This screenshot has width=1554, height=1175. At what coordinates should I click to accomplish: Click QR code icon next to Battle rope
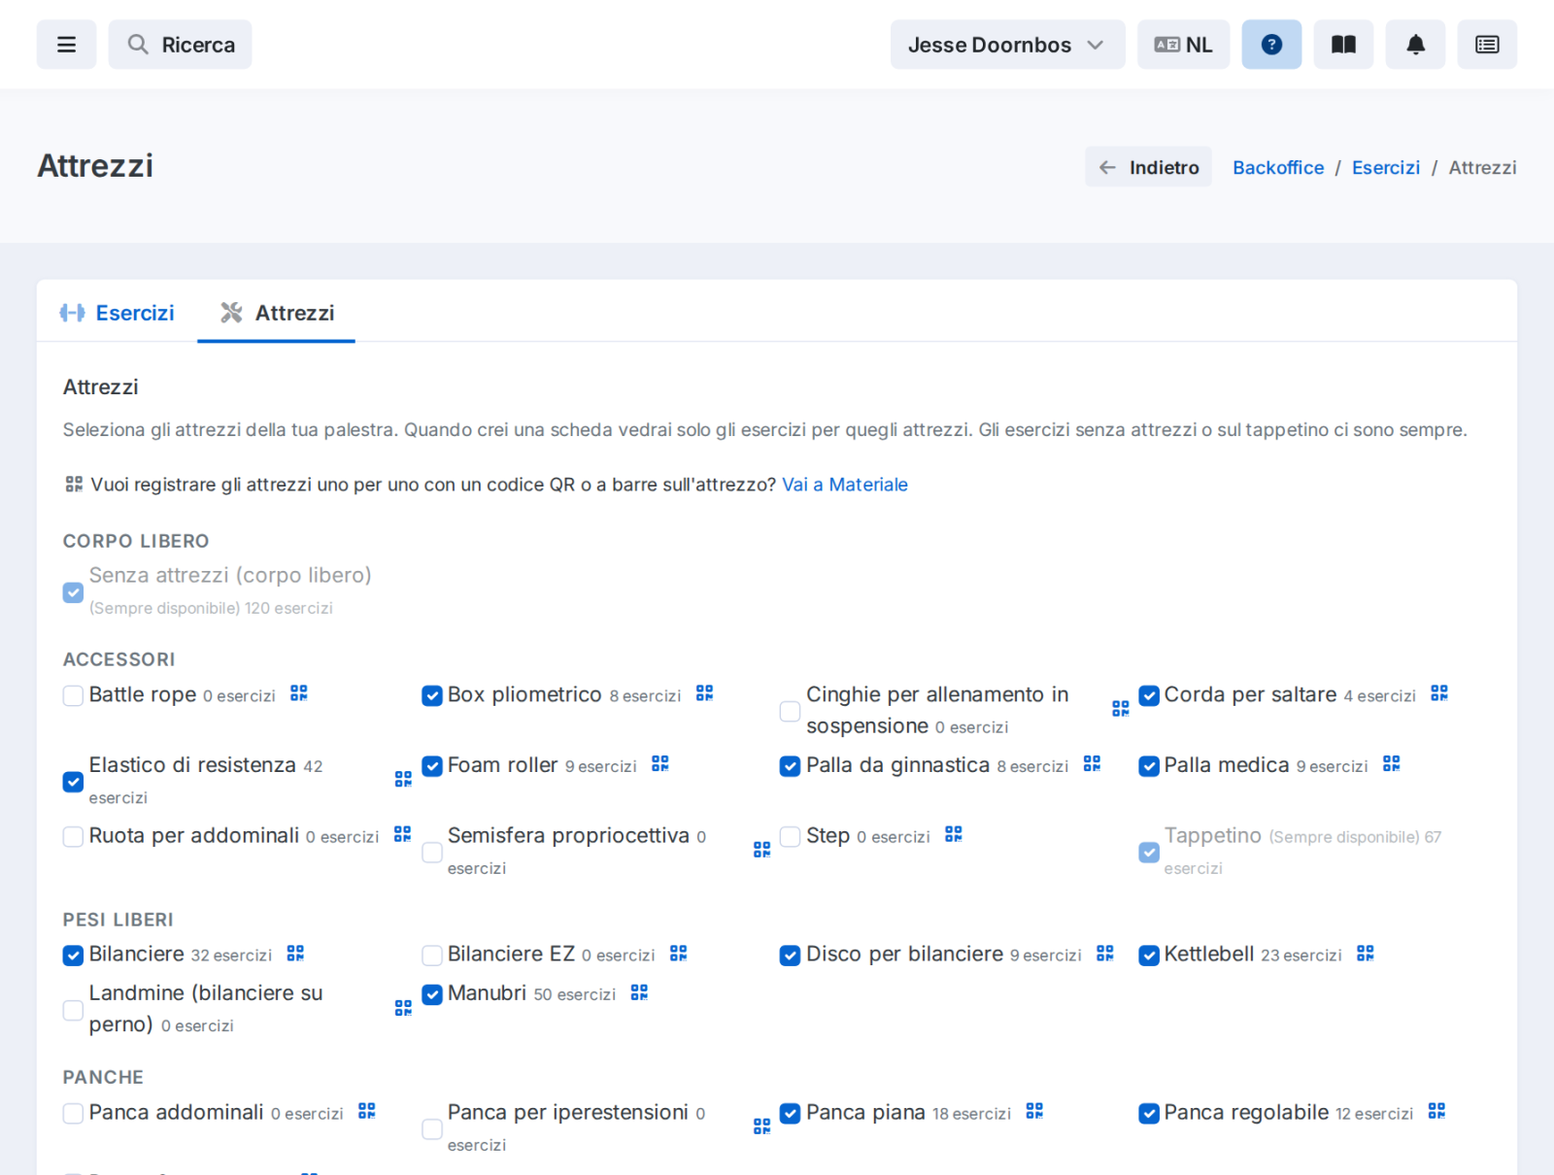click(299, 693)
